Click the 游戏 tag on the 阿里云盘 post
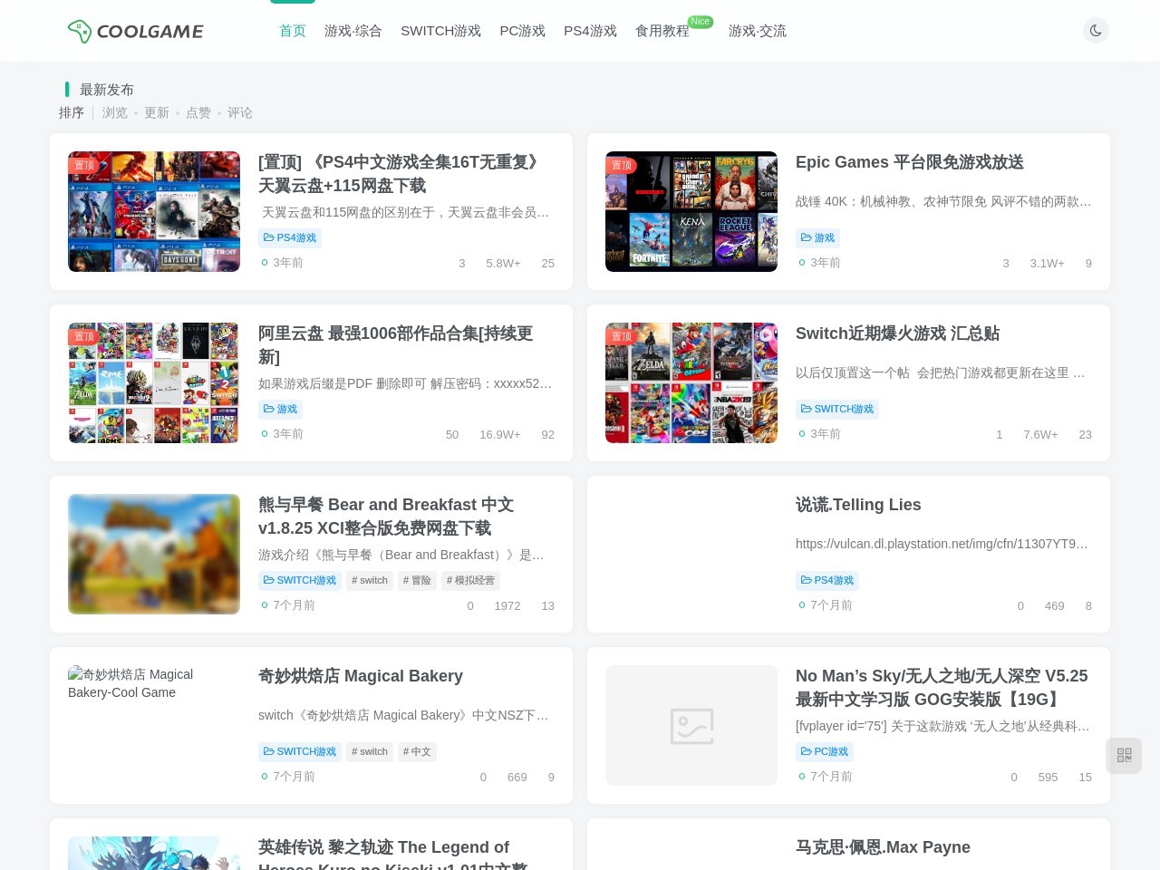Image resolution: width=1160 pixels, height=870 pixels. click(281, 410)
